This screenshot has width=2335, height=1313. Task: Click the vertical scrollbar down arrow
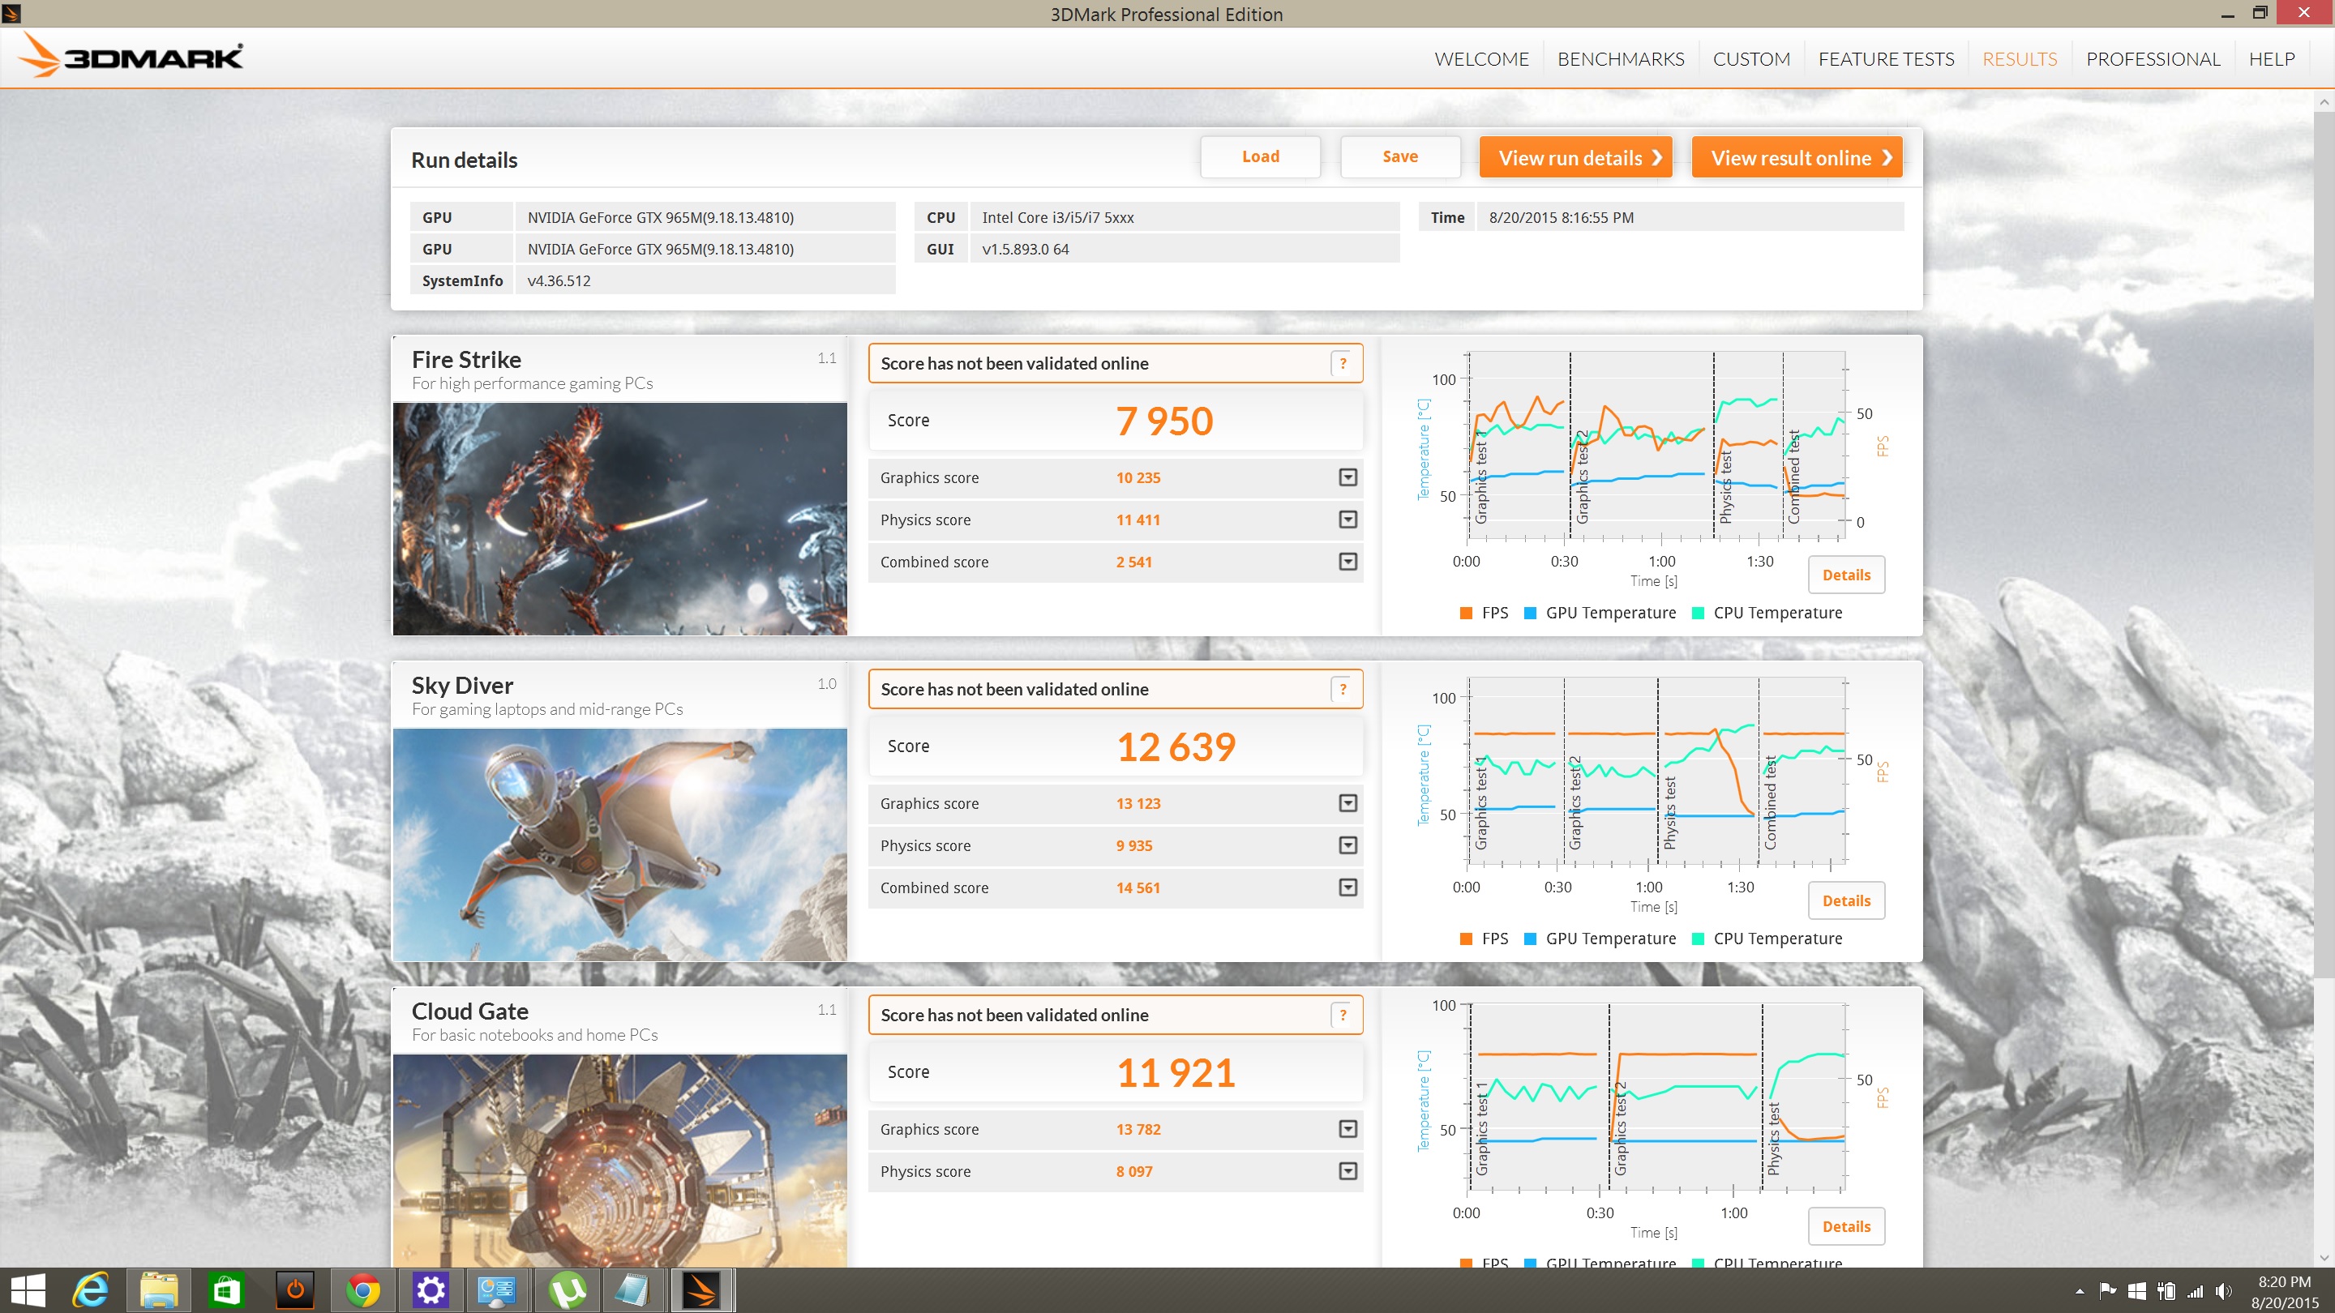click(x=2324, y=1258)
